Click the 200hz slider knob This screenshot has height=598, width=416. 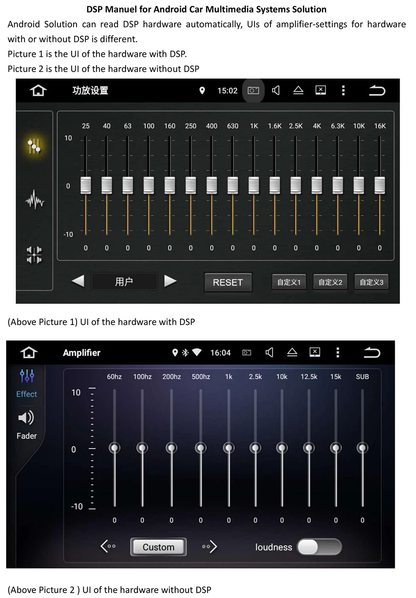(x=171, y=448)
